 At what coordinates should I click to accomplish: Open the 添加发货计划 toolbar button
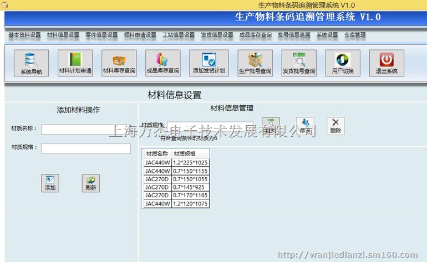[x=209, y=63]
